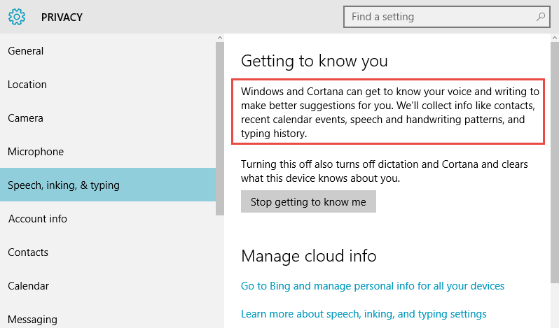Open Go to Bing personal info link
Viewport: 559px width, 328px height.
[x=373, y=286]
